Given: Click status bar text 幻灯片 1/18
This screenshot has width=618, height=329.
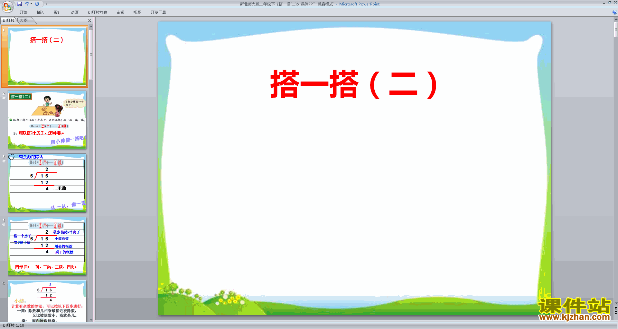Looking at the screenshot, I should [x=13, y=325].
